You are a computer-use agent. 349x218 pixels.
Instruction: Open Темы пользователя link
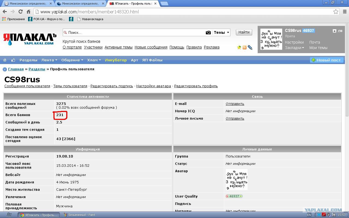pyautogui.click(x=70, y=86)
